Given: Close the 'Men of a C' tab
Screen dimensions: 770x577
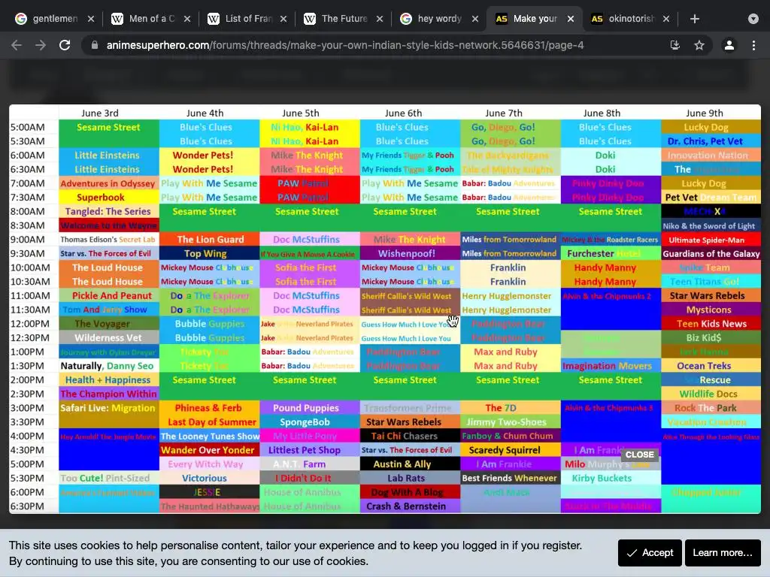Looking at the screenshot, I should pyautogui.click(x=187, y=19).
